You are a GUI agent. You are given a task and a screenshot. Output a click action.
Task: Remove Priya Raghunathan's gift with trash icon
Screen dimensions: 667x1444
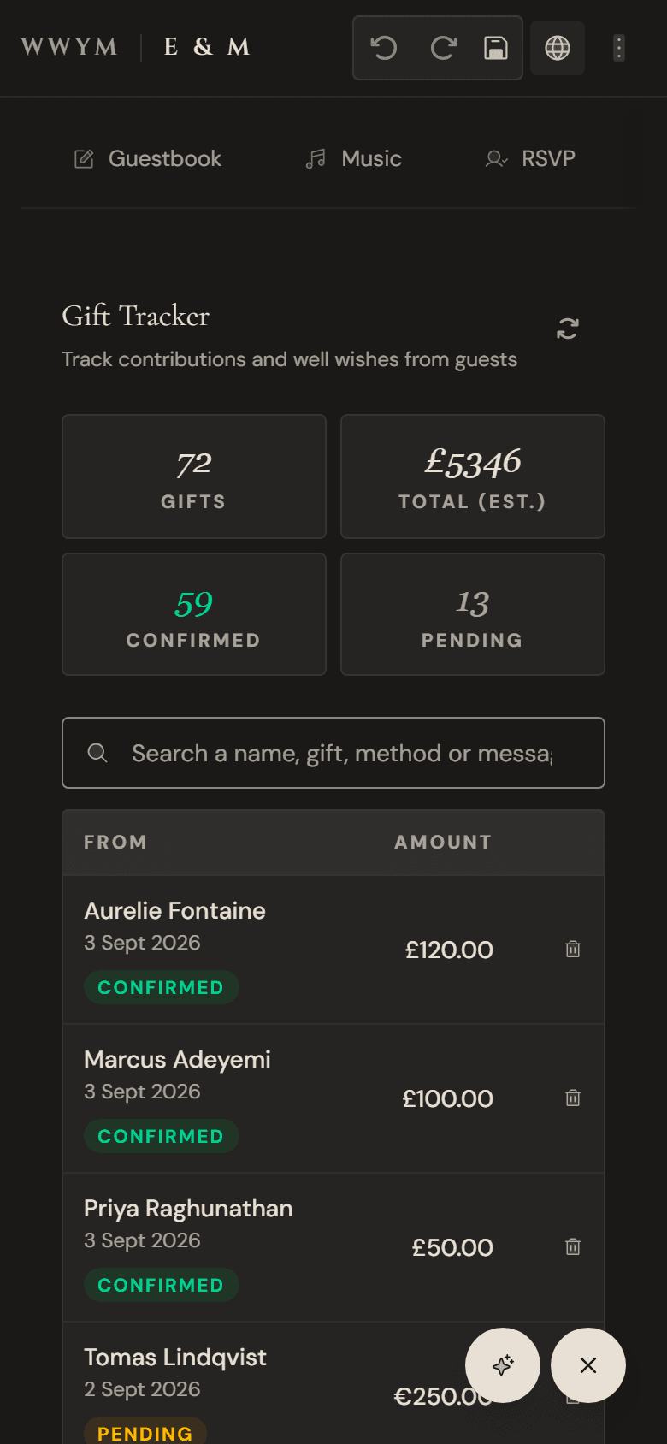(573, 1246)
